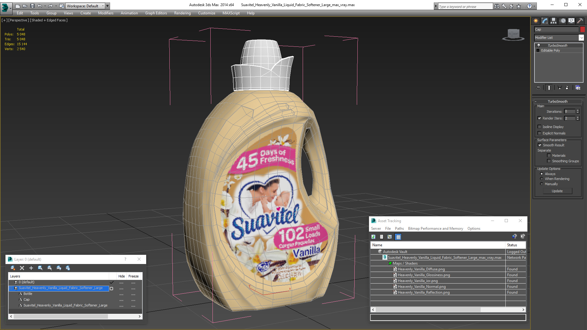Enable Separate by Smoothing Groups checkbox
This screenshot has height=330, width=587.
(x=549, y=161)
